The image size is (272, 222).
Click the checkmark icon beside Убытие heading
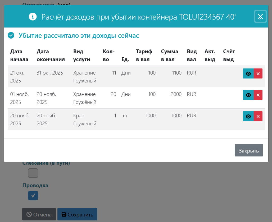tap(11, 35)
